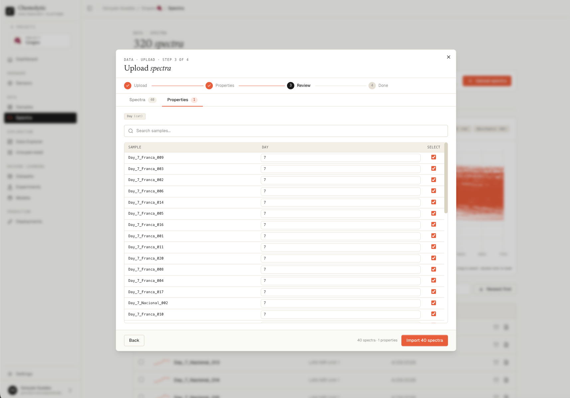This screenshot has width=570, height=398.
Task: Select the Properties tab with badge
Action: point(182,100)
